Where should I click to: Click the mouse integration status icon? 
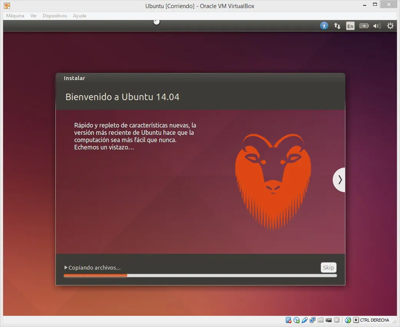[348, 320]
